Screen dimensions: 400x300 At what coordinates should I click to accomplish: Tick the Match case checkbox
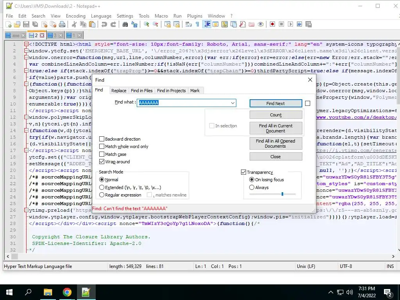point(102,154)
